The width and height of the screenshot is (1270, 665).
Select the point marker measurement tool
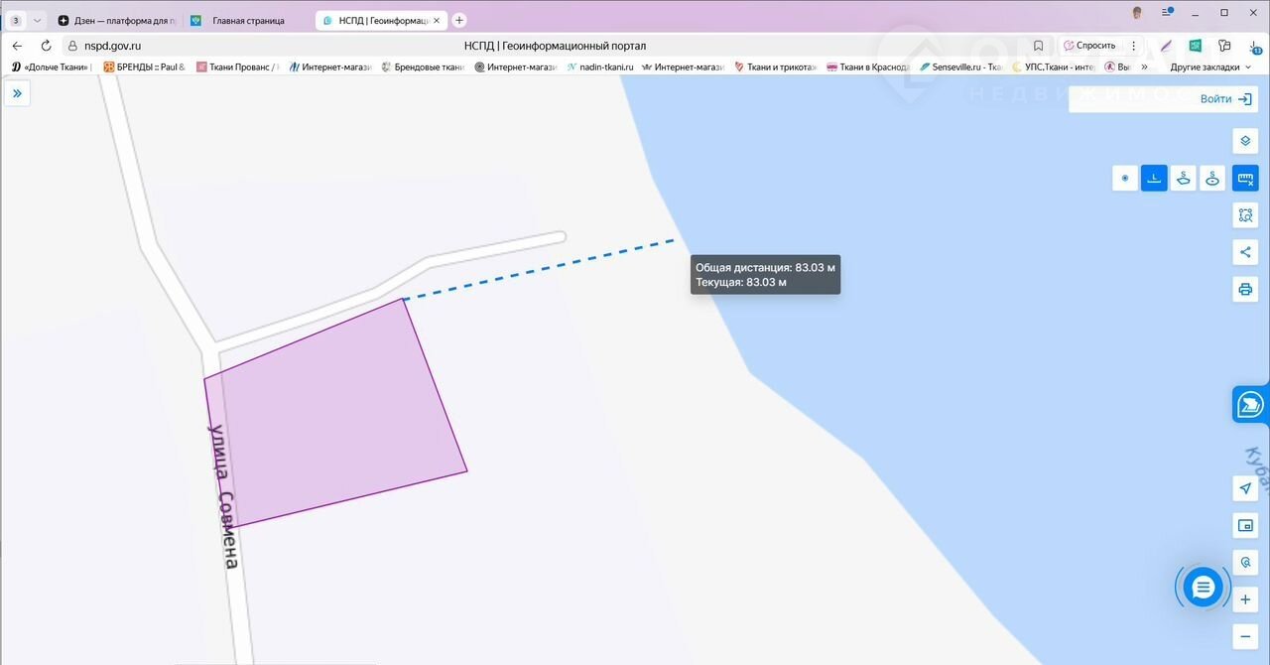click(x=1124, y=179)
